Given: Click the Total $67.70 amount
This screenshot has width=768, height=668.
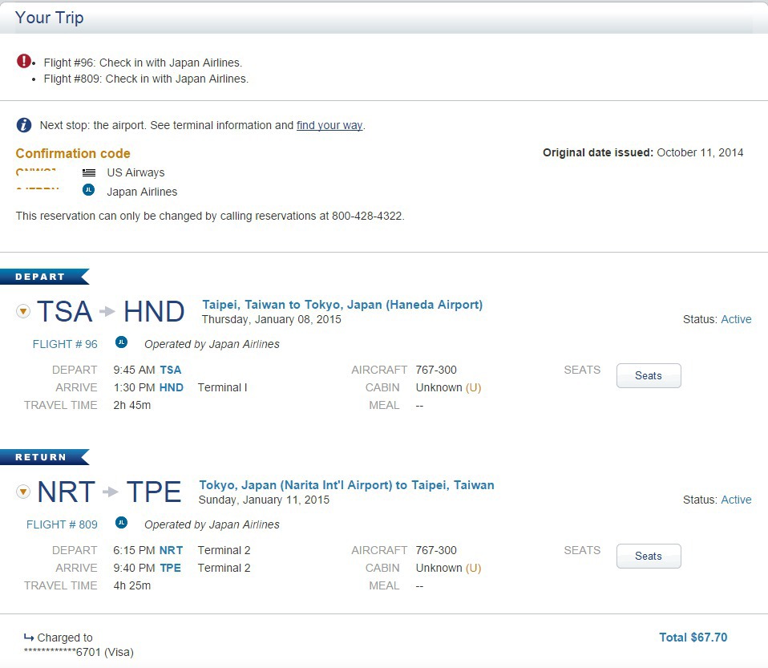Looking at the screenshot, I should (x=693, y=637).
